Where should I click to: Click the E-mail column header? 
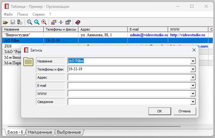[148, 29]
